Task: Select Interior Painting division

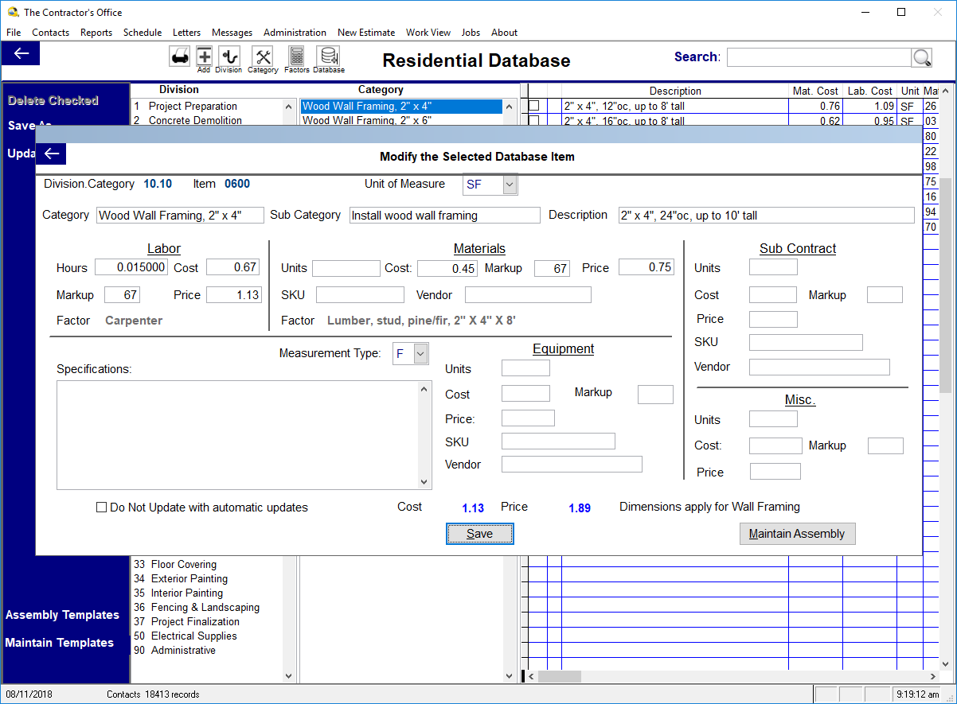Action: point(186,593)
